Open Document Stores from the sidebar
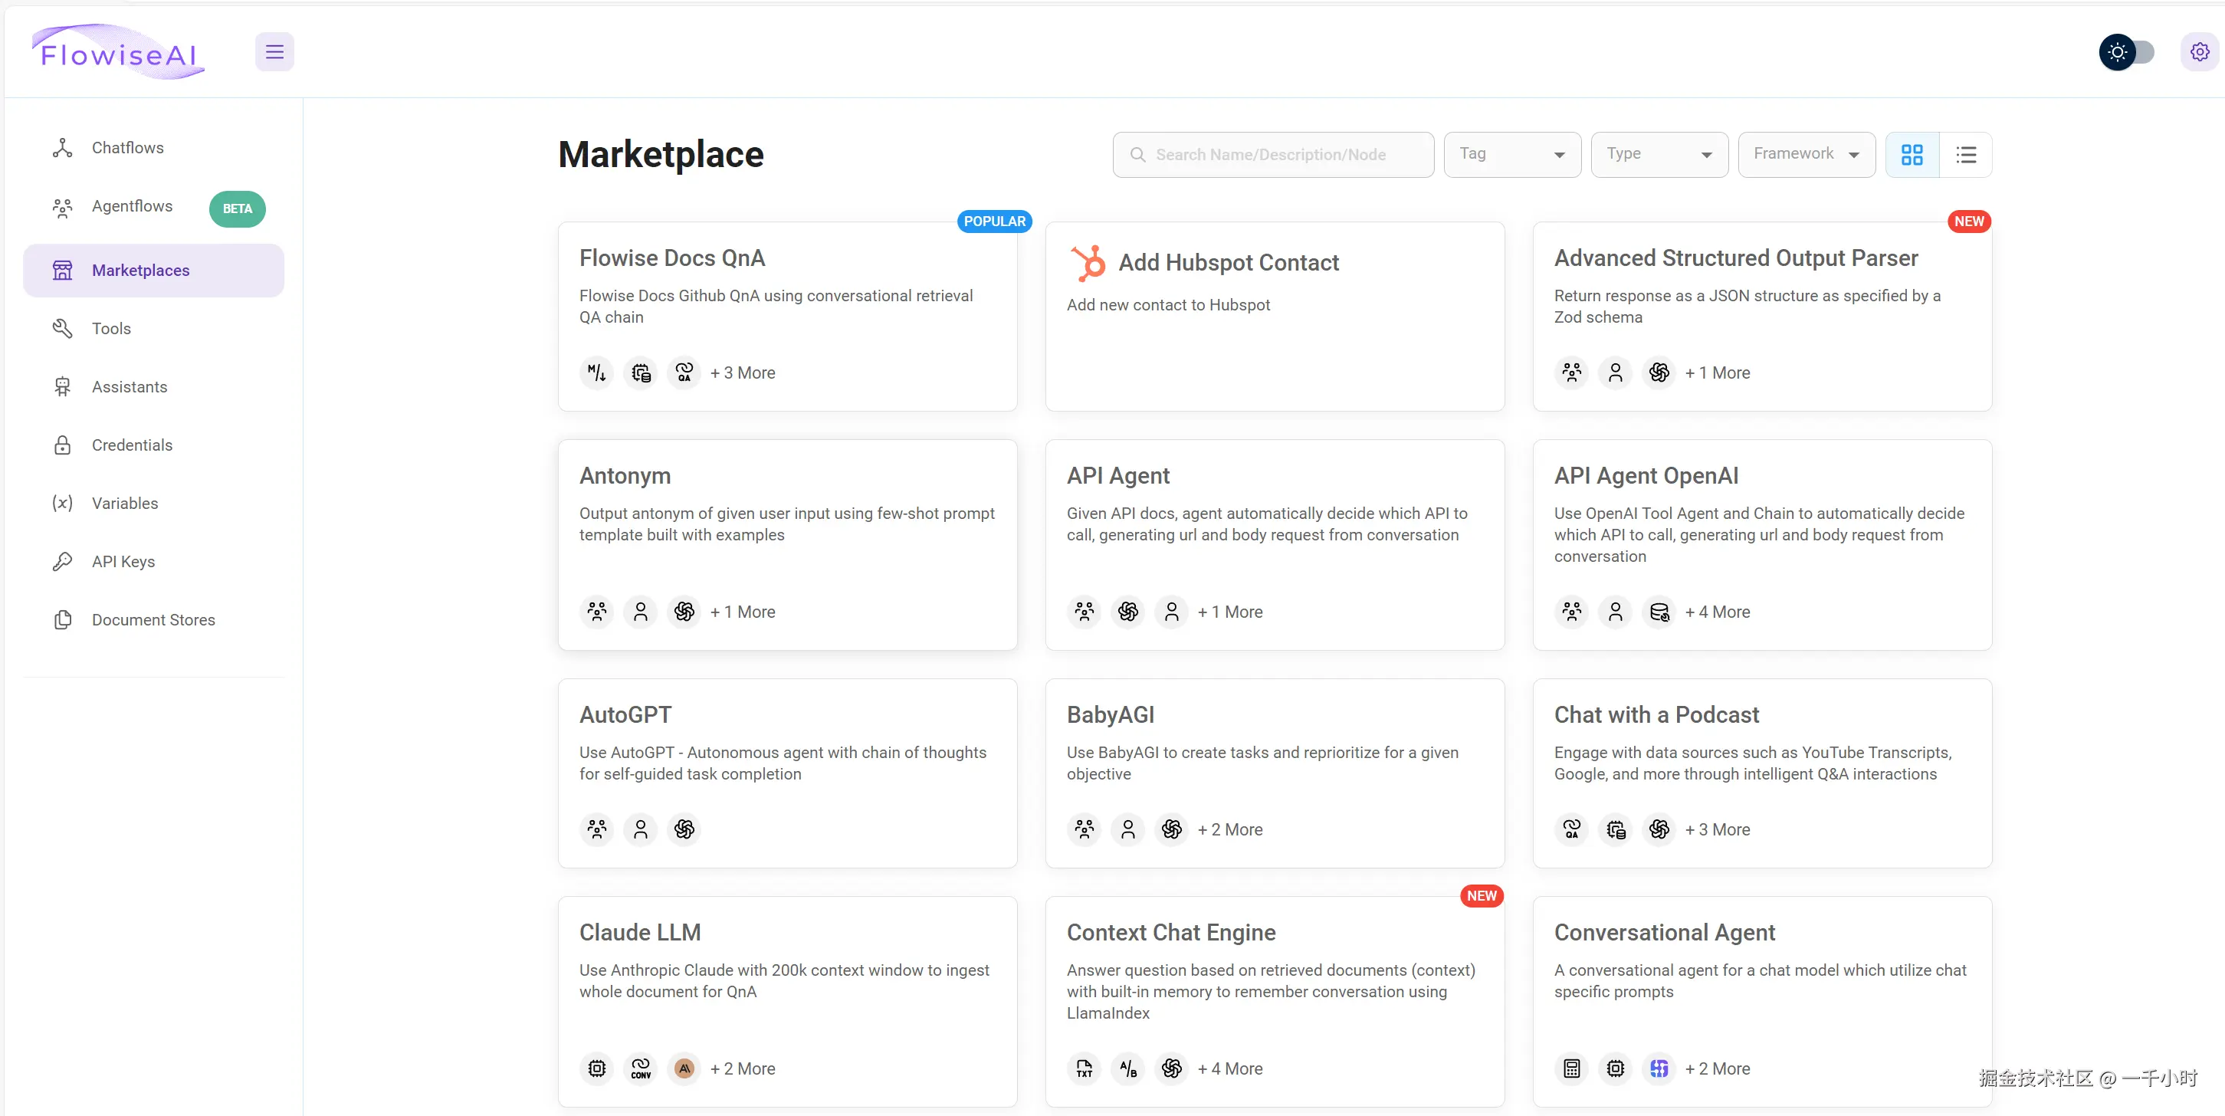The height and width of the screenshot is (1116, 2225). point(153,619)
